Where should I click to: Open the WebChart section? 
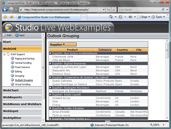click(22, 90)
